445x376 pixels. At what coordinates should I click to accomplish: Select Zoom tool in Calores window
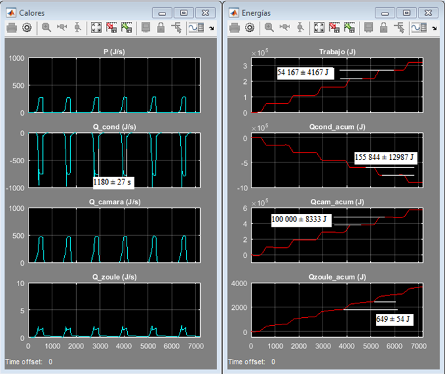pos(46,28)
